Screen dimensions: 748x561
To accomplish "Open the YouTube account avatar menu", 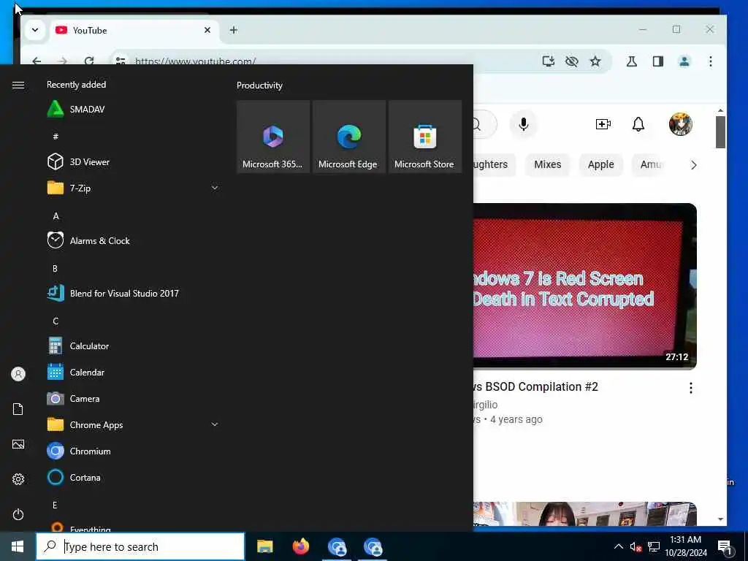I will pyautogui.click(x=680, y=124).
